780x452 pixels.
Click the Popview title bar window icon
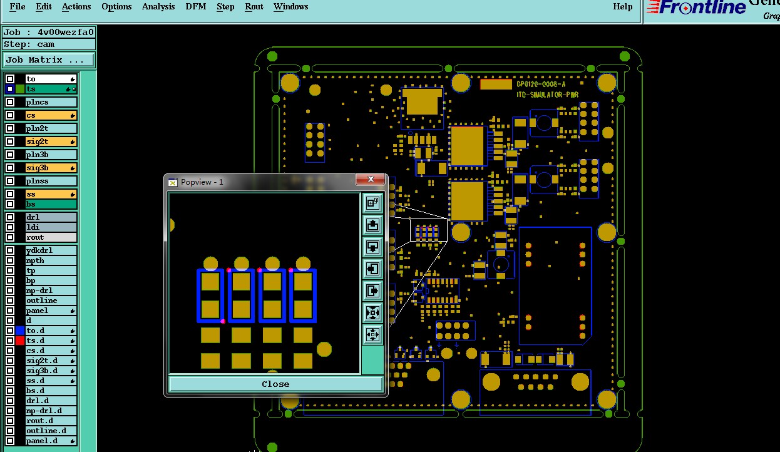pyautogui.click(x=173, y=182)
